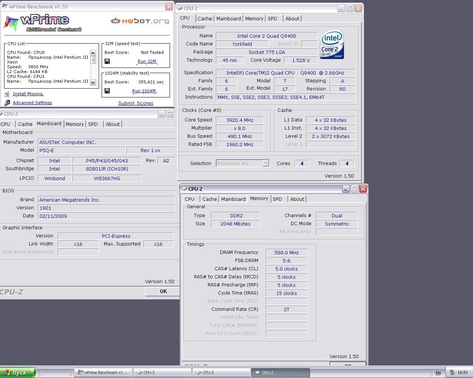Select the second CPU-Z taskbar button
Screen dimensions: 473x378
click(221, 372)
